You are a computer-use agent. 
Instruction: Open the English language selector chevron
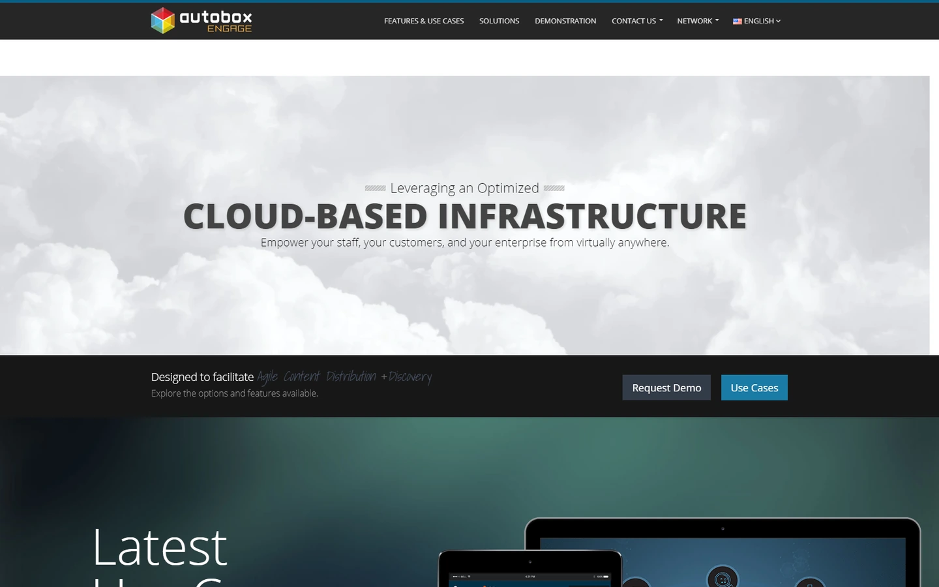pyautogui.click(x=778, y=21)
